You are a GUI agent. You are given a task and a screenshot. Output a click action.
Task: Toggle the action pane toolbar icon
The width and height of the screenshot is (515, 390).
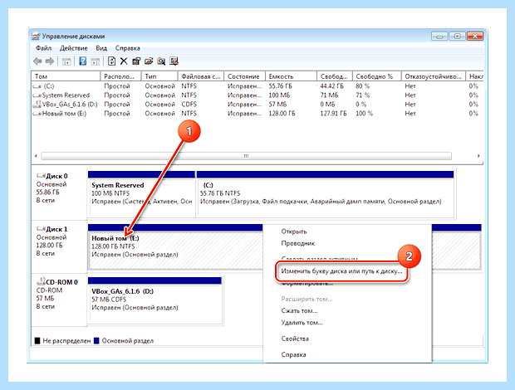point(96,61)
